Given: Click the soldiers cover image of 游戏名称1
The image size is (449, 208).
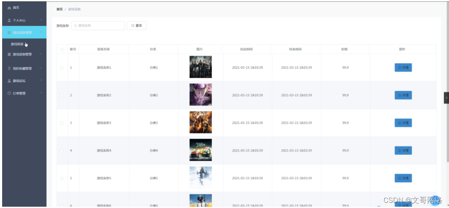Looking at the screenshot, I should tap(200, 67).
